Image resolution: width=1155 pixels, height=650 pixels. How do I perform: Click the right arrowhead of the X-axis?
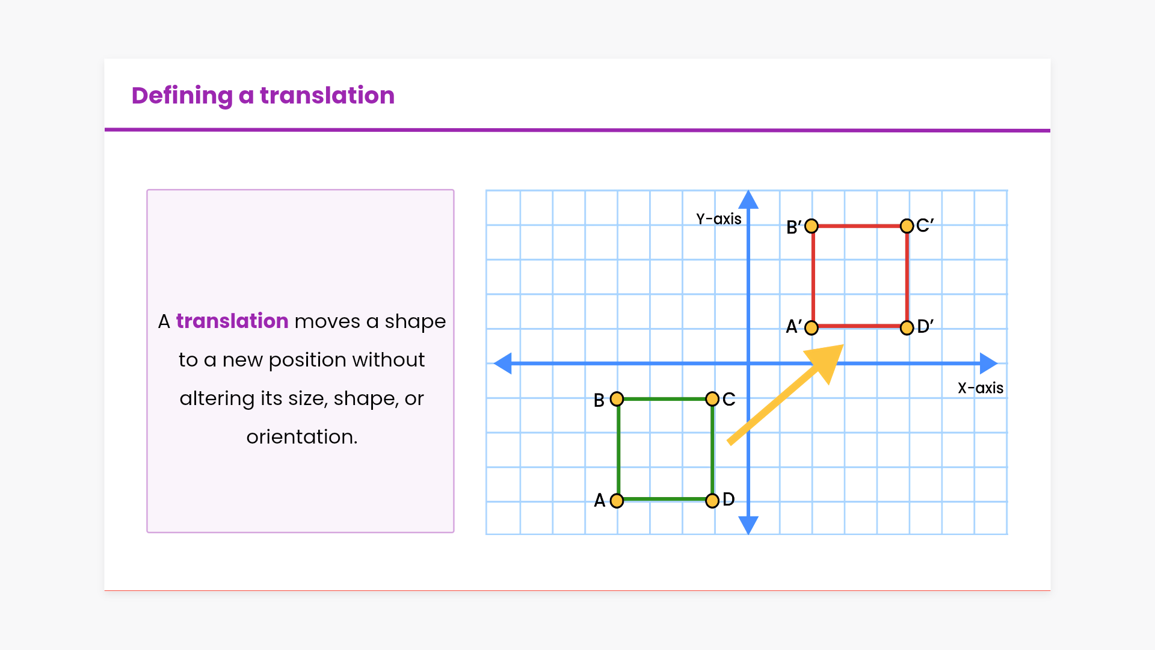pyautogui.click(x=988, y=364)
